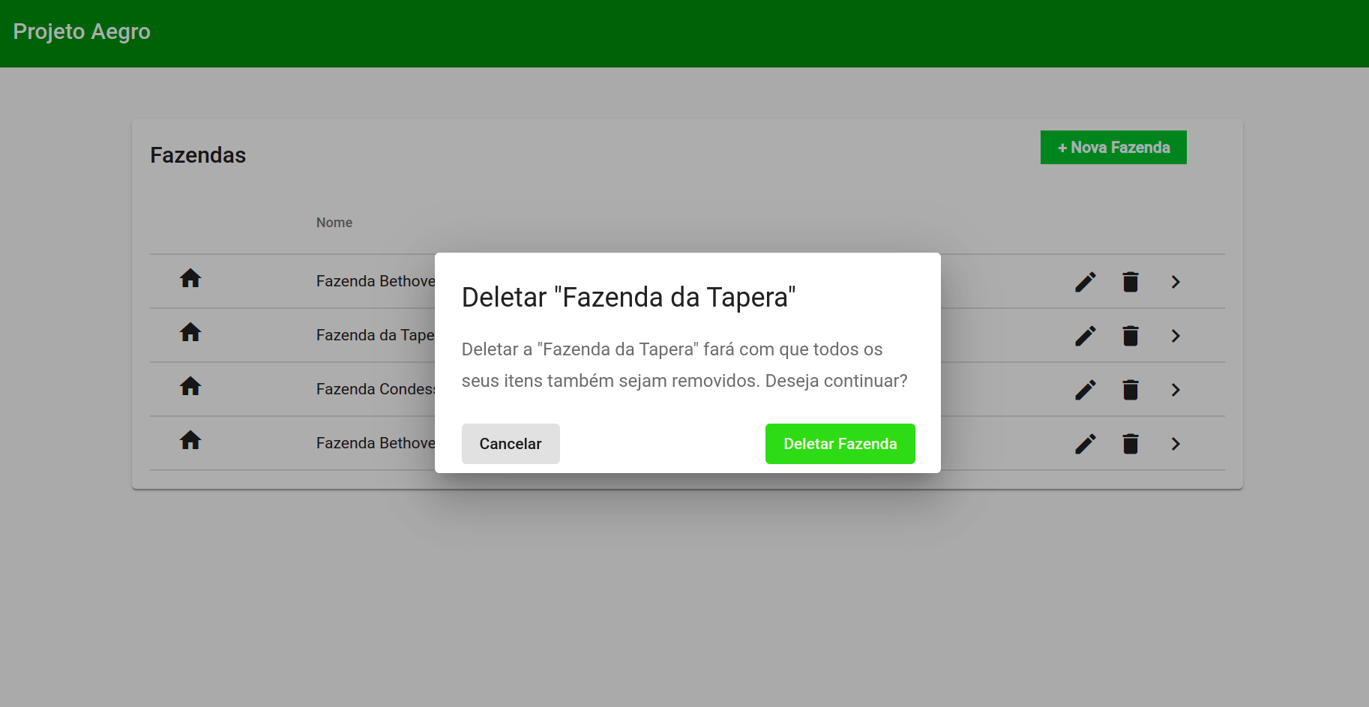Click the Fazendas heading
The image size is (1369, 707).
pyautogui.click(x=198, y=155)
